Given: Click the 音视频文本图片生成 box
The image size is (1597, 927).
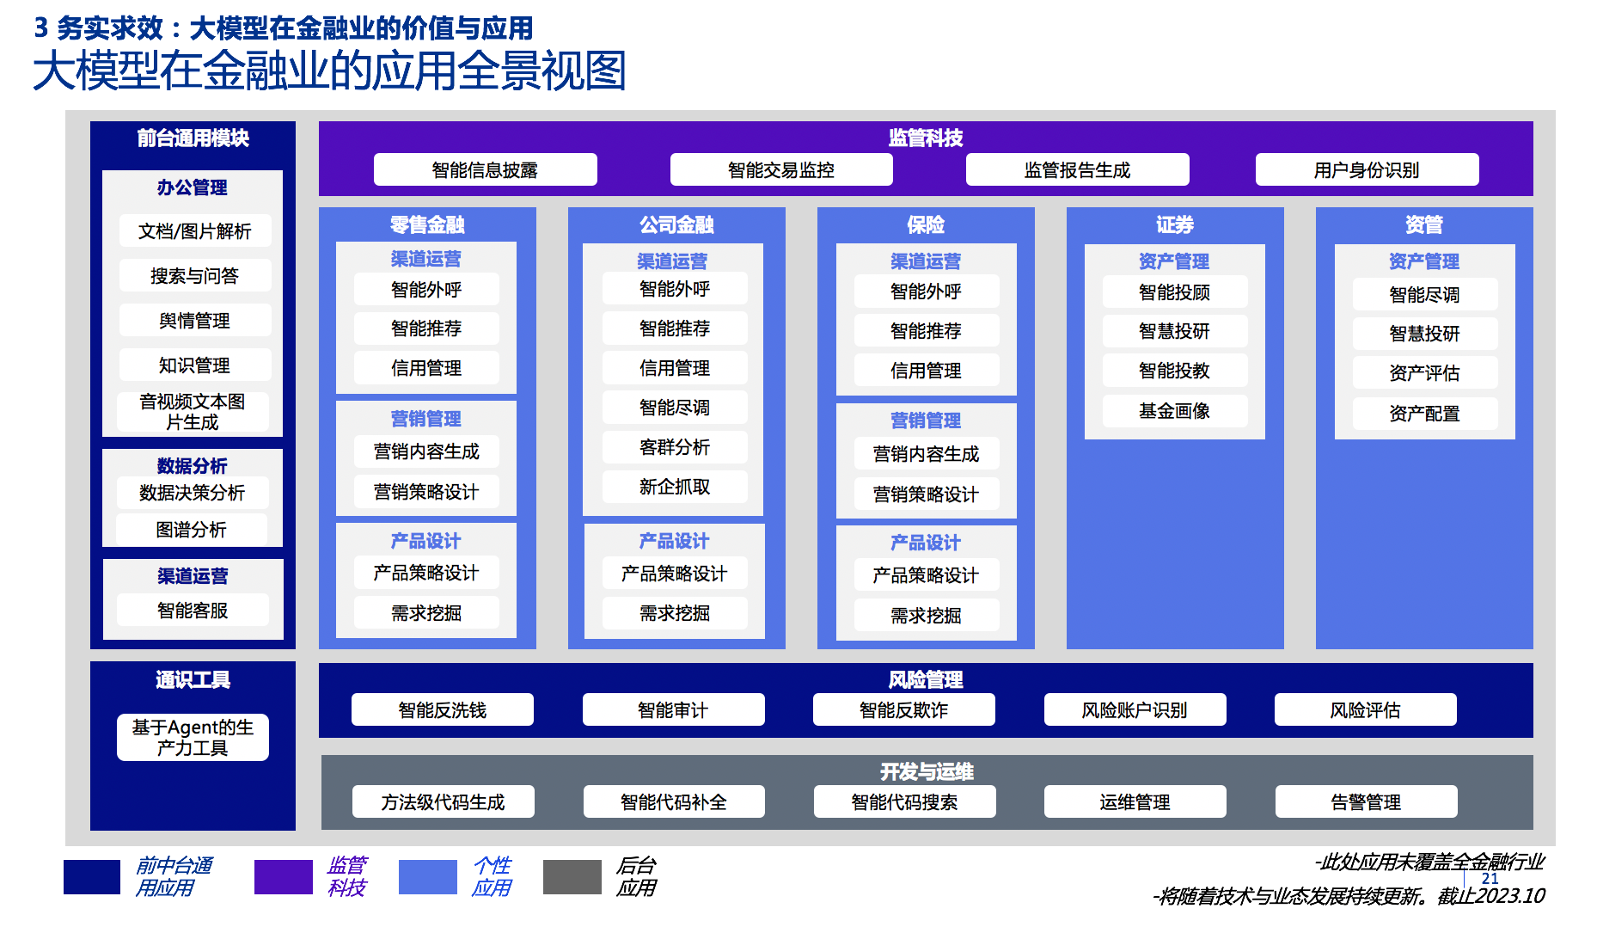Looking at the screenshot, I should (193, 411).
